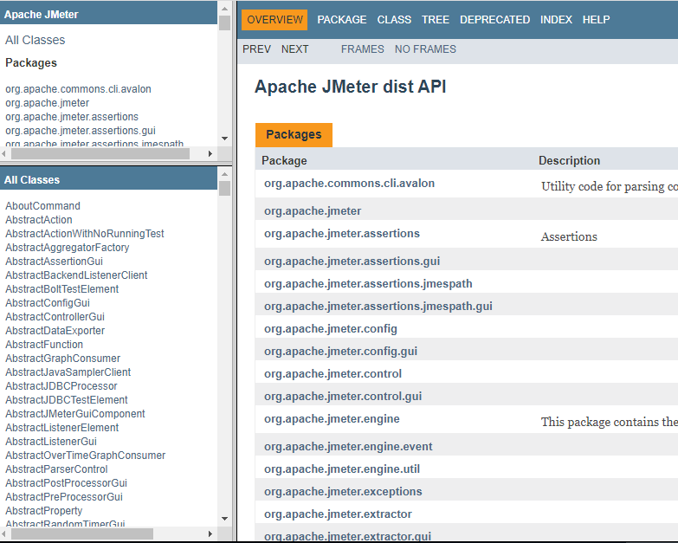Screen dimensions: 678x543
Task: Click the FRAMES link
Action: [x=362, y=49]
